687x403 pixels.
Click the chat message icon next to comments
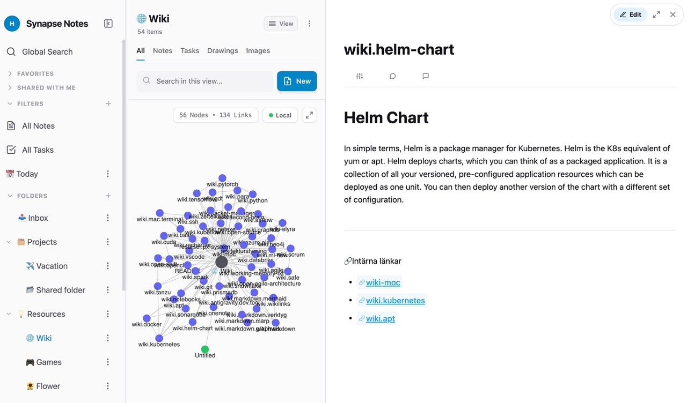(x=426, y=76)
